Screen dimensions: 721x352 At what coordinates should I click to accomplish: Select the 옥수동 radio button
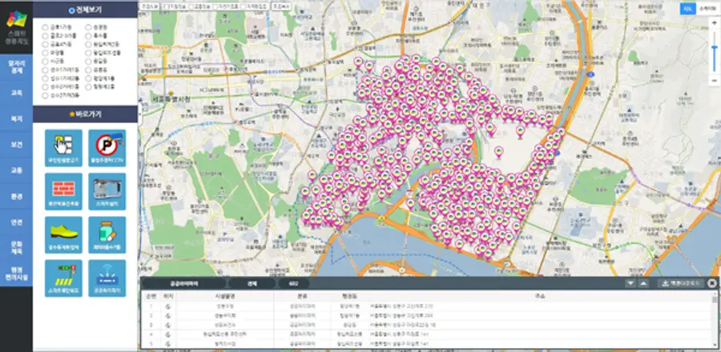pyautogui.click(x=89, y=36)
